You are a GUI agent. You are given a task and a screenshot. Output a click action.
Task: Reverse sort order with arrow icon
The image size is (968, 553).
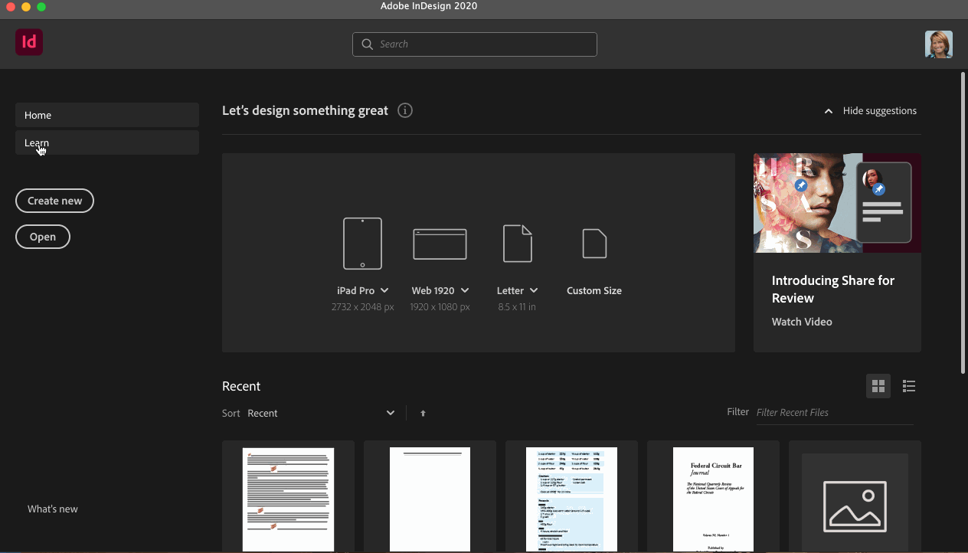coord(423,414)
